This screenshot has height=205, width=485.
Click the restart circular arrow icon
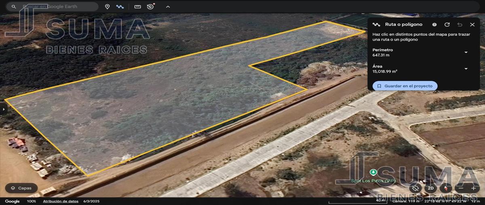pos(447,25)
